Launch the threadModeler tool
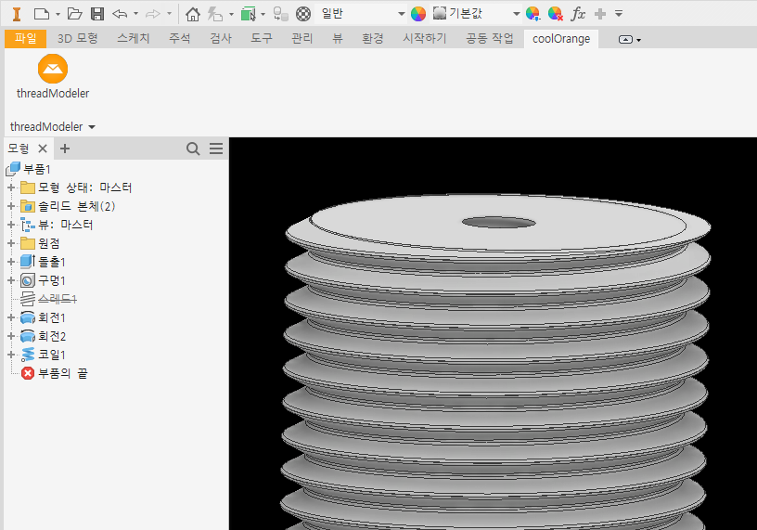Image resolution: width=757 pixels, height=530 pixels. click(53, 76)
